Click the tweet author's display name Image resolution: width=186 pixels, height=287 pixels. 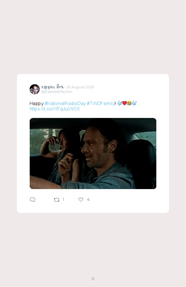tap(53, 87)
